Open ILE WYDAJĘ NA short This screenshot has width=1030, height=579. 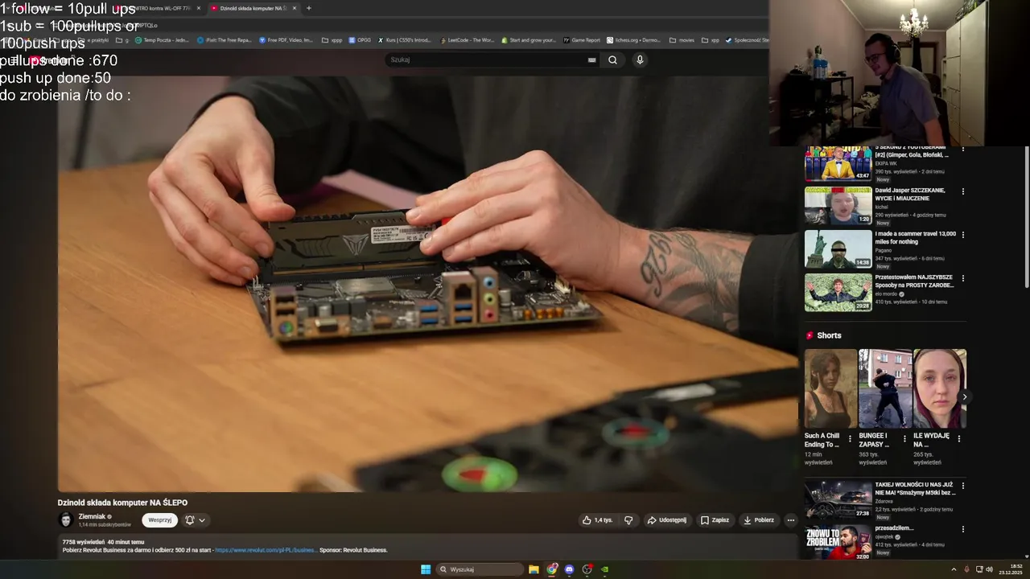[x=939, y=388]
